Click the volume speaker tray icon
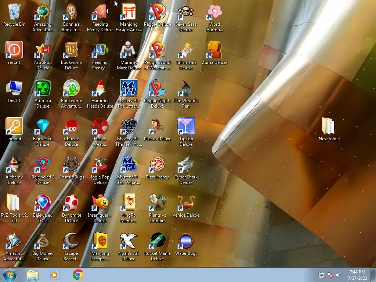 point(339,275)
